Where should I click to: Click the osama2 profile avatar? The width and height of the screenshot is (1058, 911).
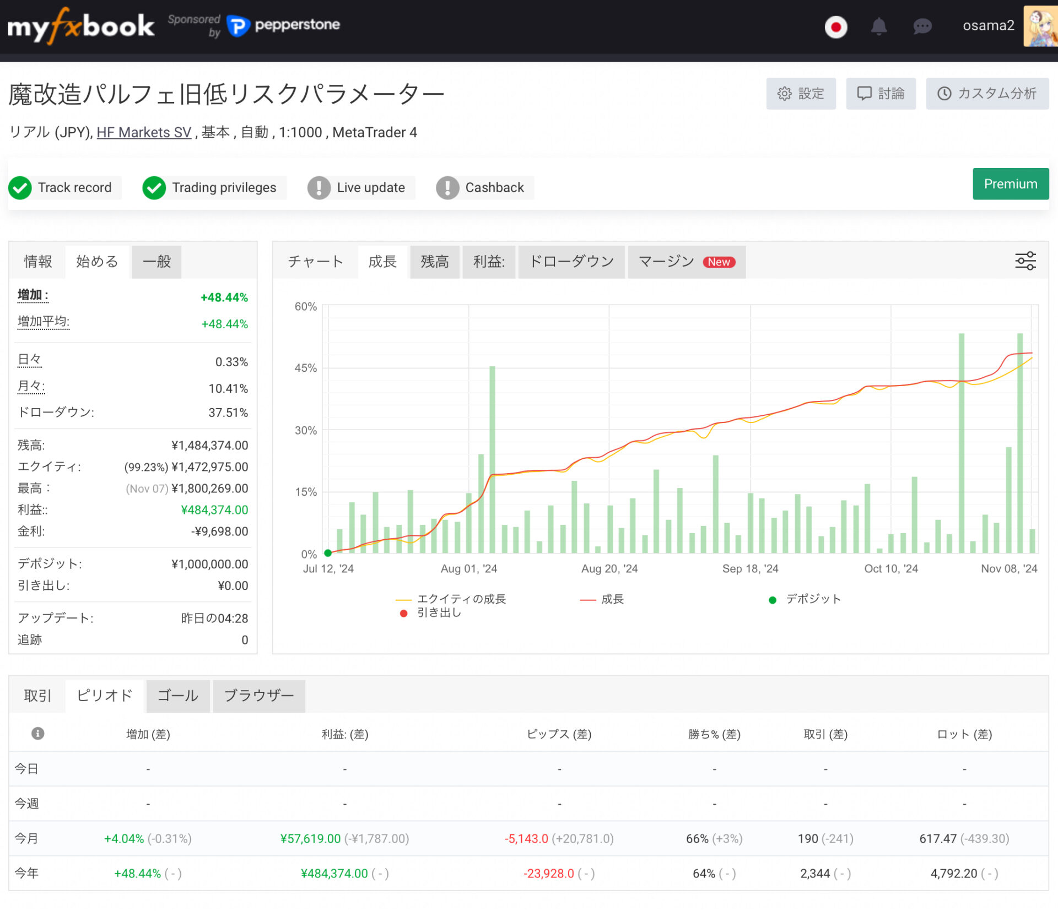tap(1040, 26)
